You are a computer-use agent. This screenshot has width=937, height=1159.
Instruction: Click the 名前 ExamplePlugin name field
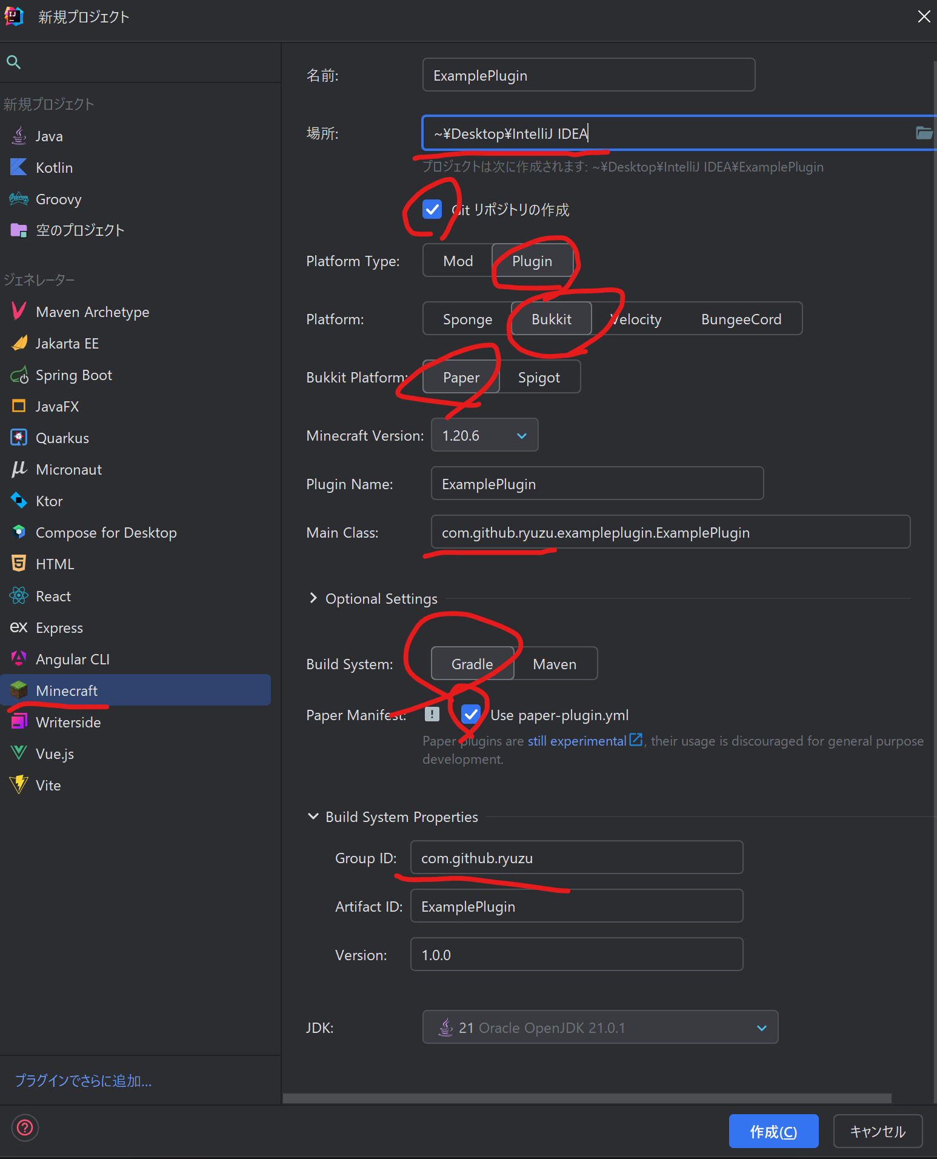[x=589, y=75]
